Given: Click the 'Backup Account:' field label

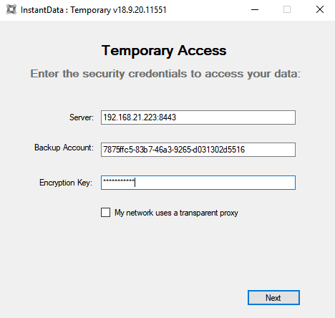Looking at the screenshot, I should (x=64, y=148).
